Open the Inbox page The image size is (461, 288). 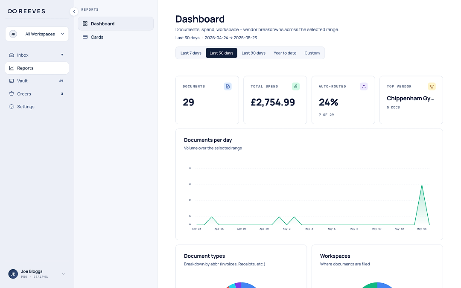click(37, 55)
